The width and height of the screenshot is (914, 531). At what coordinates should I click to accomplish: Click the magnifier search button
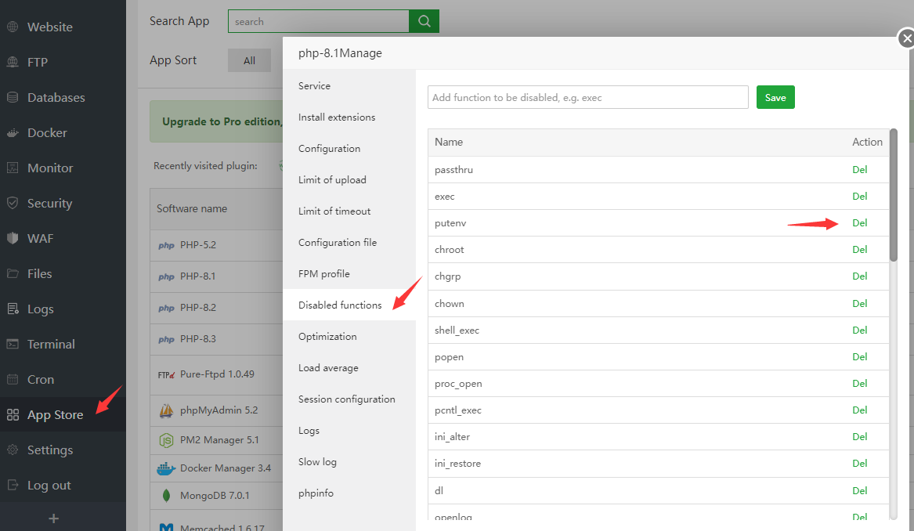point(424,21)
